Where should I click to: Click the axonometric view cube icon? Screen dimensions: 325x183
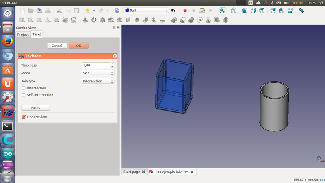[x=234, y=11]
